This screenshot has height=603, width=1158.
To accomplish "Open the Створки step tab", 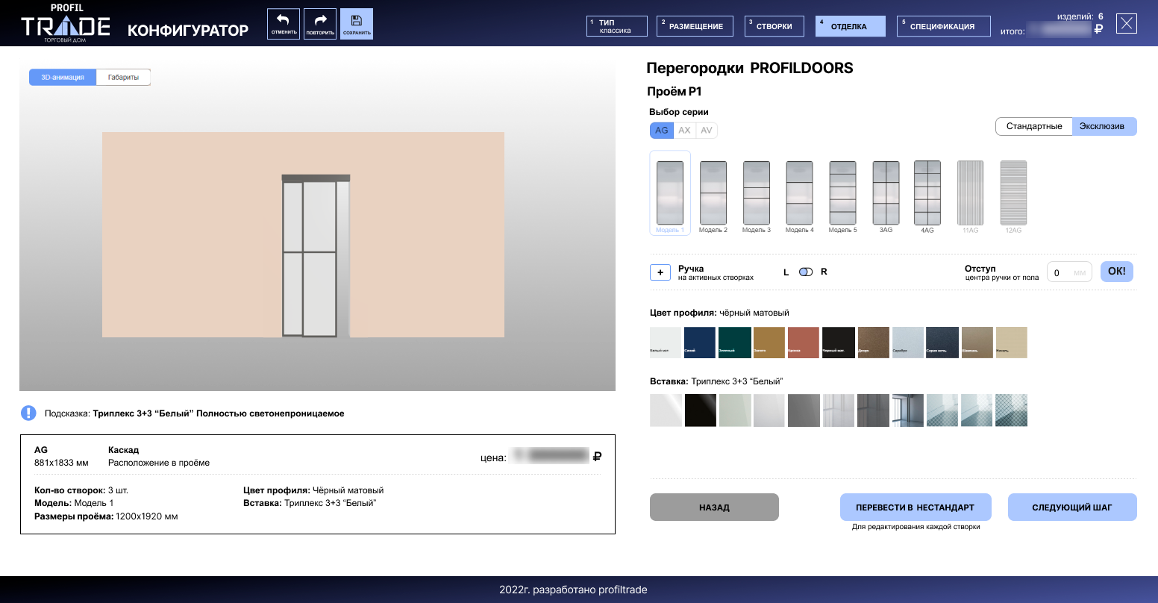I will point(774,26).
